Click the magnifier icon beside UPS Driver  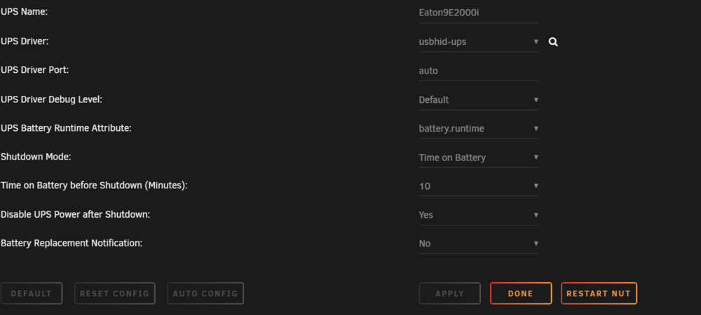click(553, 42)
